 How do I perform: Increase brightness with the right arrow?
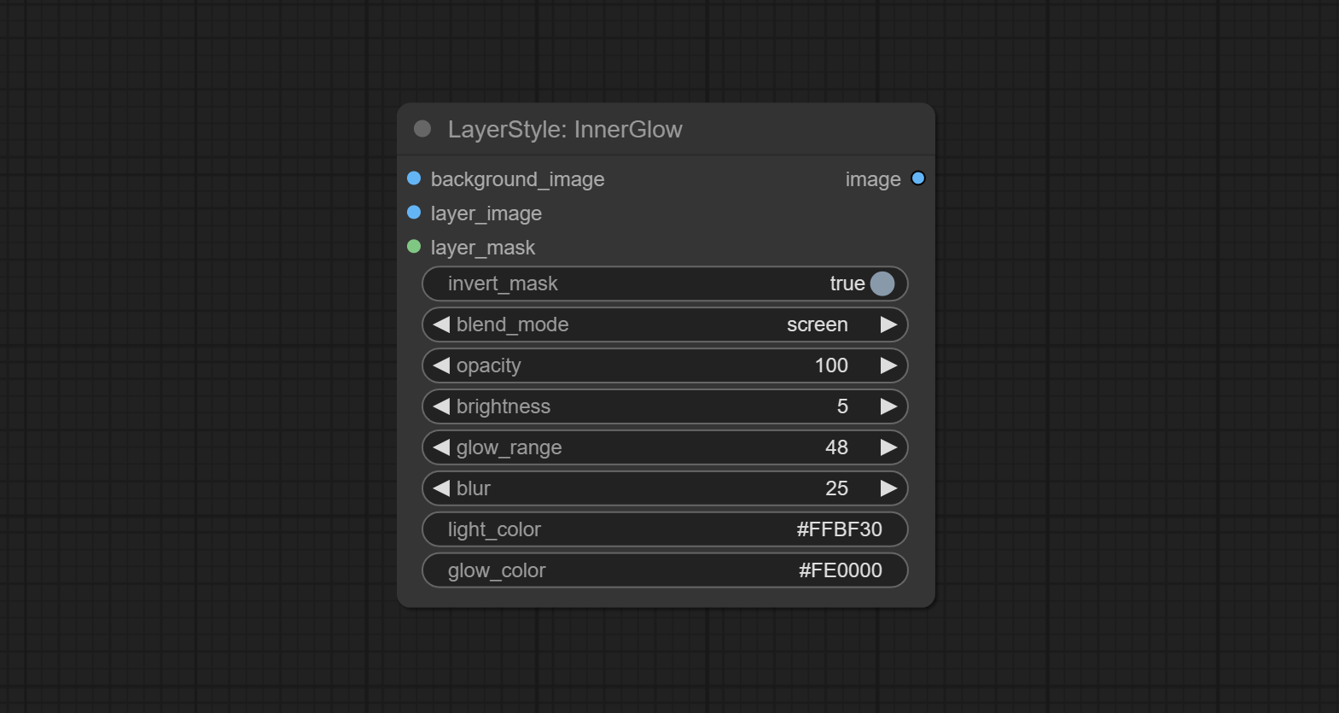(888, 406)
